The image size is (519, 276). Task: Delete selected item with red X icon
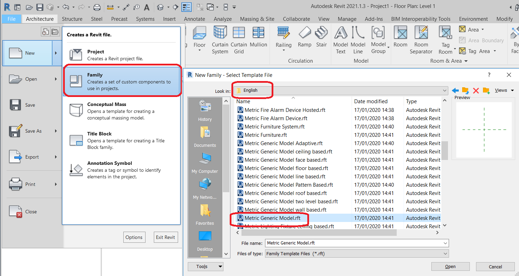pos(476,90)
